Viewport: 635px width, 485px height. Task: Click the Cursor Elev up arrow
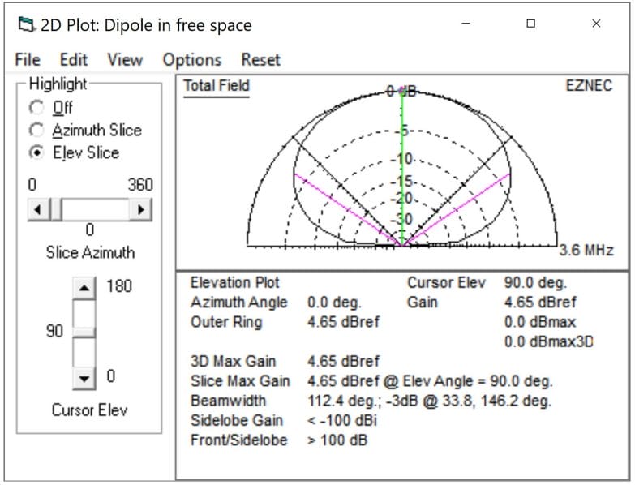tap(84, 287)
